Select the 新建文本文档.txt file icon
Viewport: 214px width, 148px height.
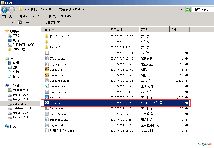(x=47, y=131)
